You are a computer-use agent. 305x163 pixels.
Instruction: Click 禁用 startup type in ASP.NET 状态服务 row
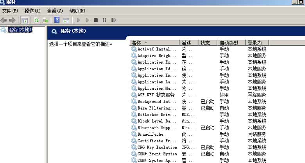pos(224,95)
